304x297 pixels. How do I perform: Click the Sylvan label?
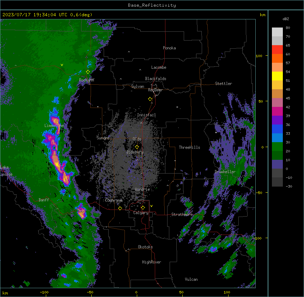click(138, 86)
